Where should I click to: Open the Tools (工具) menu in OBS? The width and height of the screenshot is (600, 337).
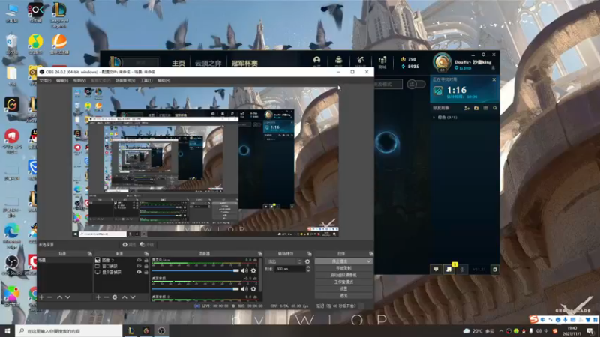pos(146,81)
